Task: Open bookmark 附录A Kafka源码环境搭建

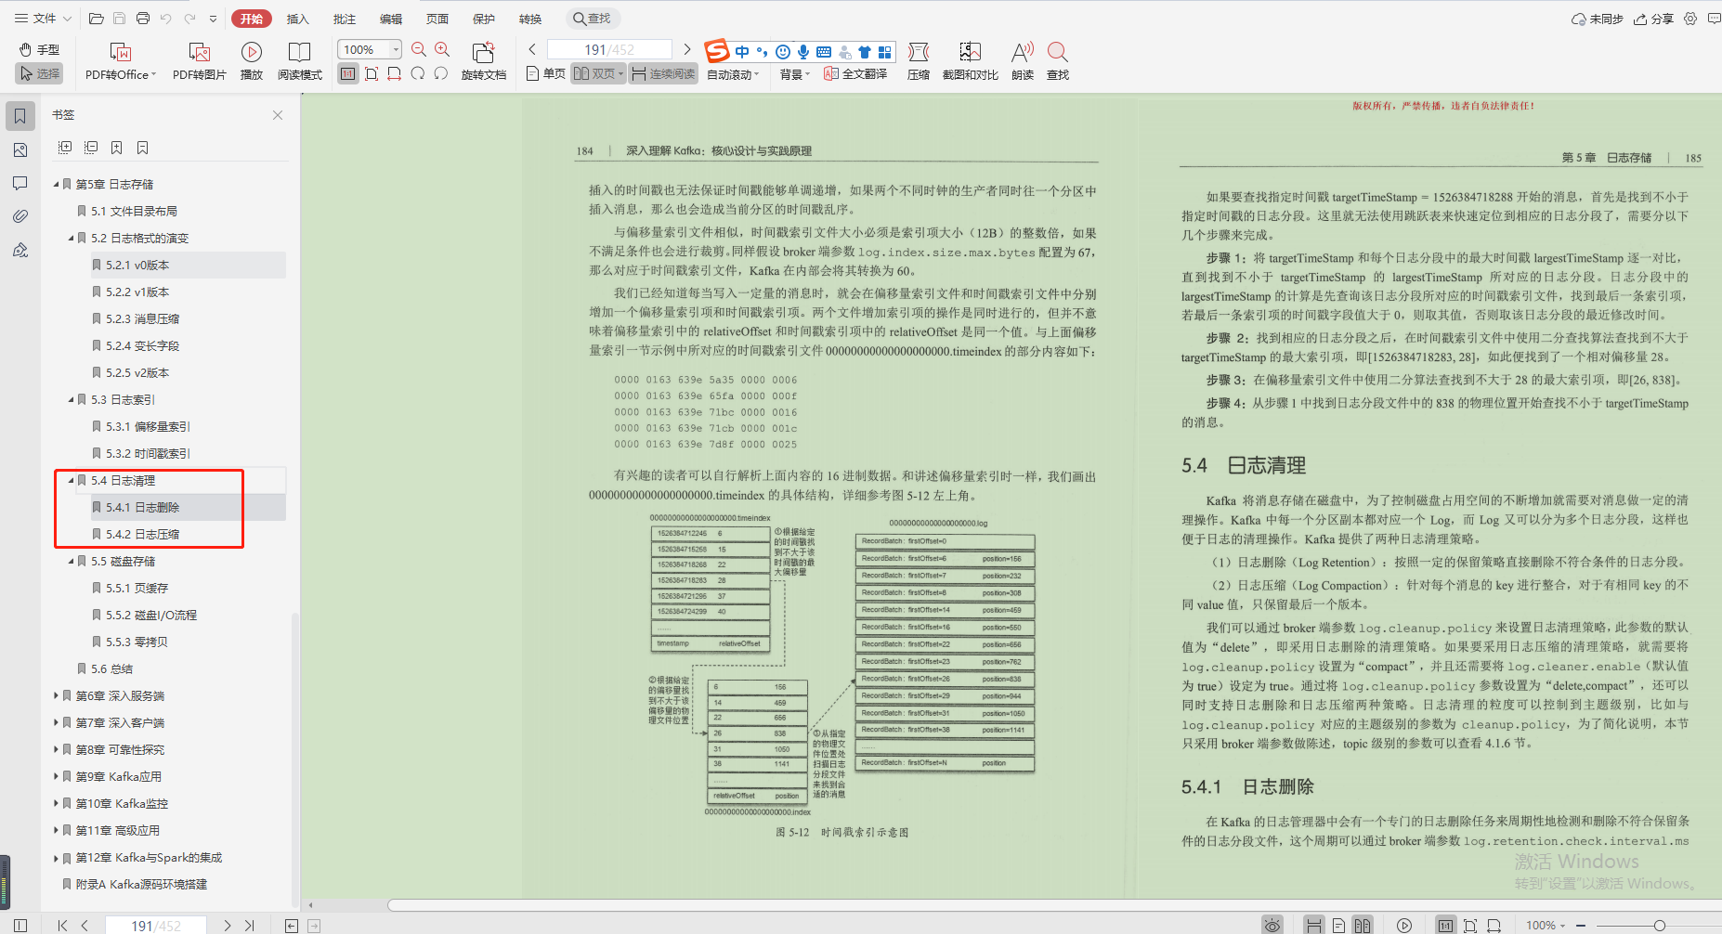Action: pos(141,885)
